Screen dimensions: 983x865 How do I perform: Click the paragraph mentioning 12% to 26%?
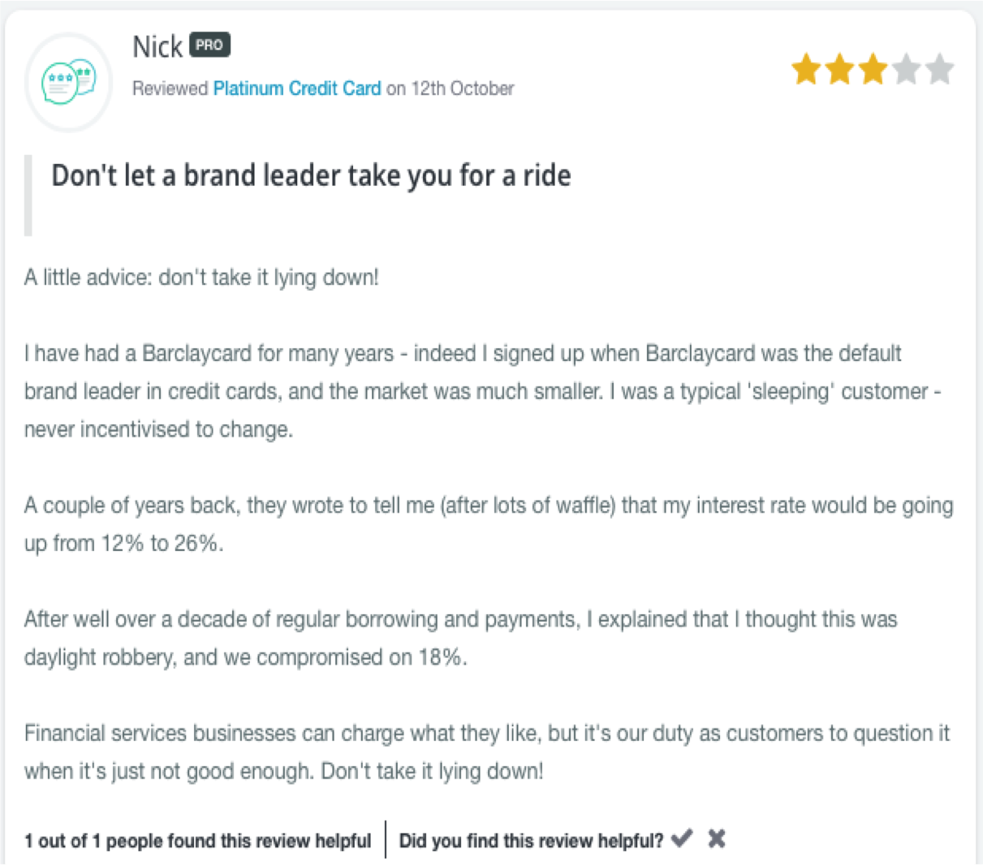pos(489,524)
